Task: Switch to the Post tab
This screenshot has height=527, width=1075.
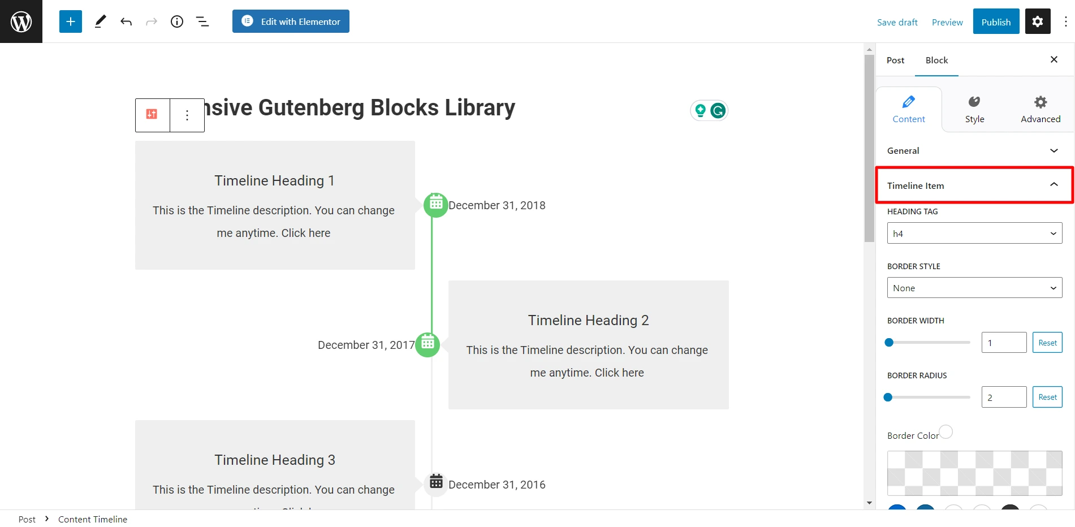Action: point(895,60)
